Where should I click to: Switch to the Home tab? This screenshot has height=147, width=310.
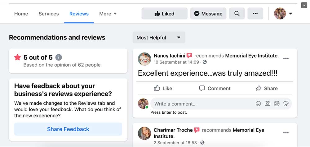pyautogui.click(x=21, y=14)
